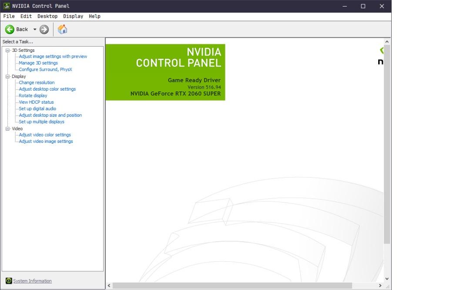Image resolution: width=470 pixels, height=290 pixels.
Task: Open the Help menu
Action: click(94, 16)
